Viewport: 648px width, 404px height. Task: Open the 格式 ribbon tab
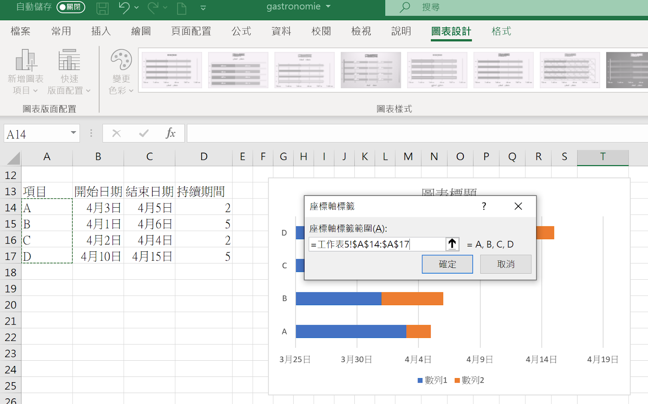[x=501, y=31]
